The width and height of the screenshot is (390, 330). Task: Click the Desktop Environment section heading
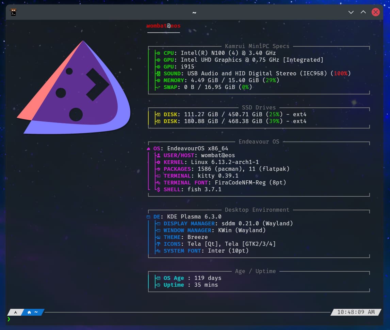click(x=257, y=210)
